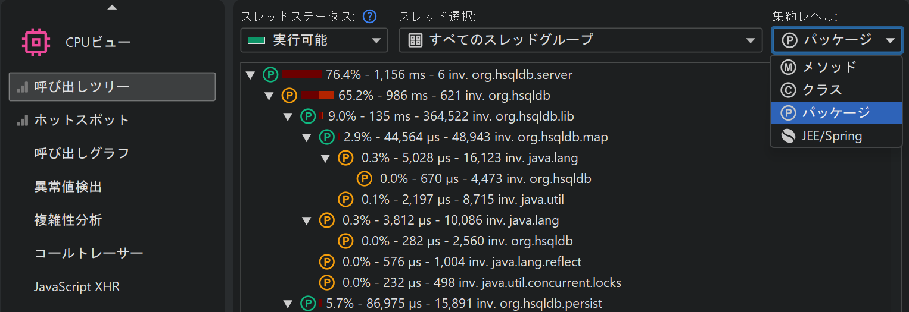Click the package icon for org.hsqldb.persist
The width and height of the screenshot is (909, 312).
[307, 304]
